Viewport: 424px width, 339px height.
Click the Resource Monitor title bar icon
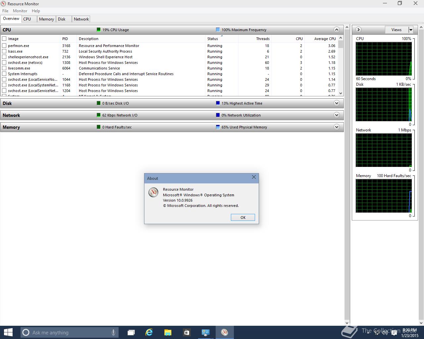pyautogui.click(x=4, y=4)
